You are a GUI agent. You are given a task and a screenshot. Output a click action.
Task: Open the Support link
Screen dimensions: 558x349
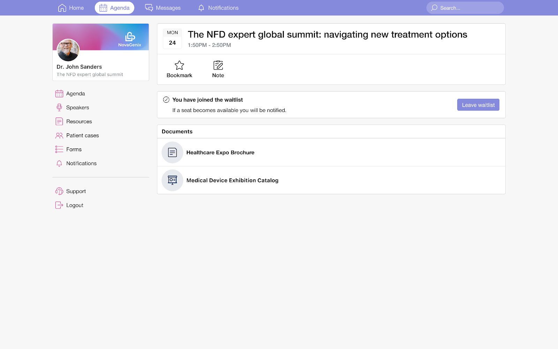(76, 191)
